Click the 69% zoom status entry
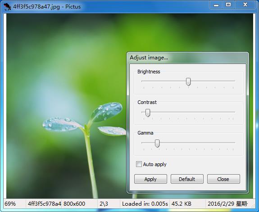Image resolution: width=259 pixels, height=212 pixels. pyautogui.click(x=10, y=204)
